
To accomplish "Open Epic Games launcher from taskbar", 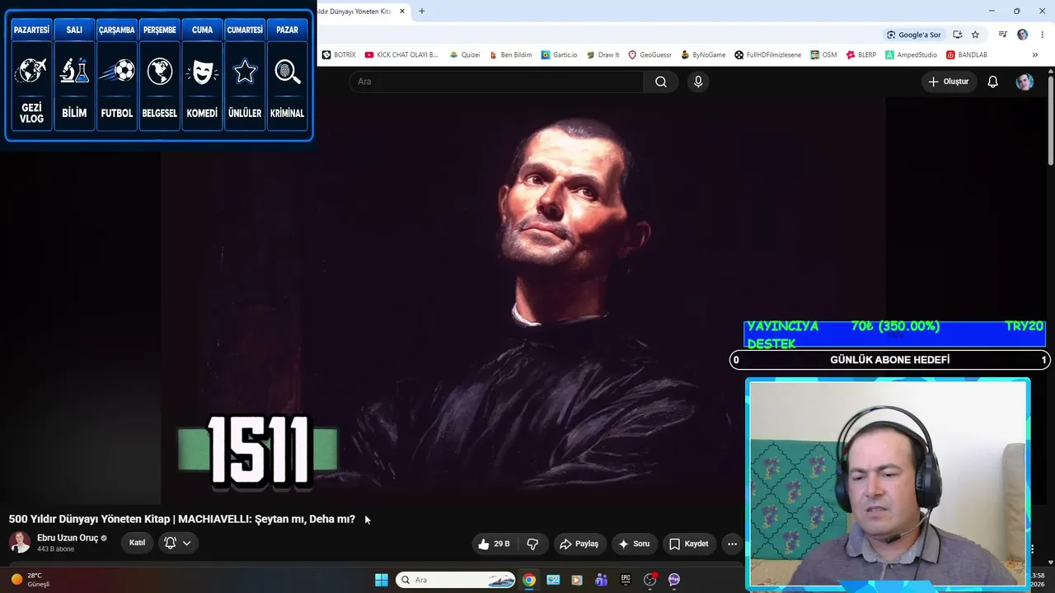I will [626, 580].
